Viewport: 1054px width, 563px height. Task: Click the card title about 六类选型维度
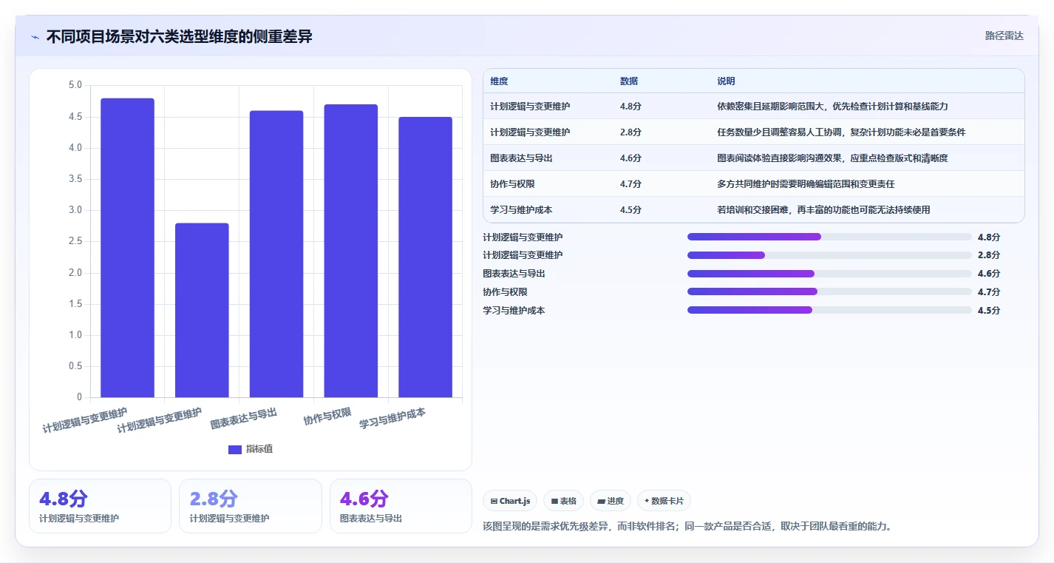[x=179, y=36]
